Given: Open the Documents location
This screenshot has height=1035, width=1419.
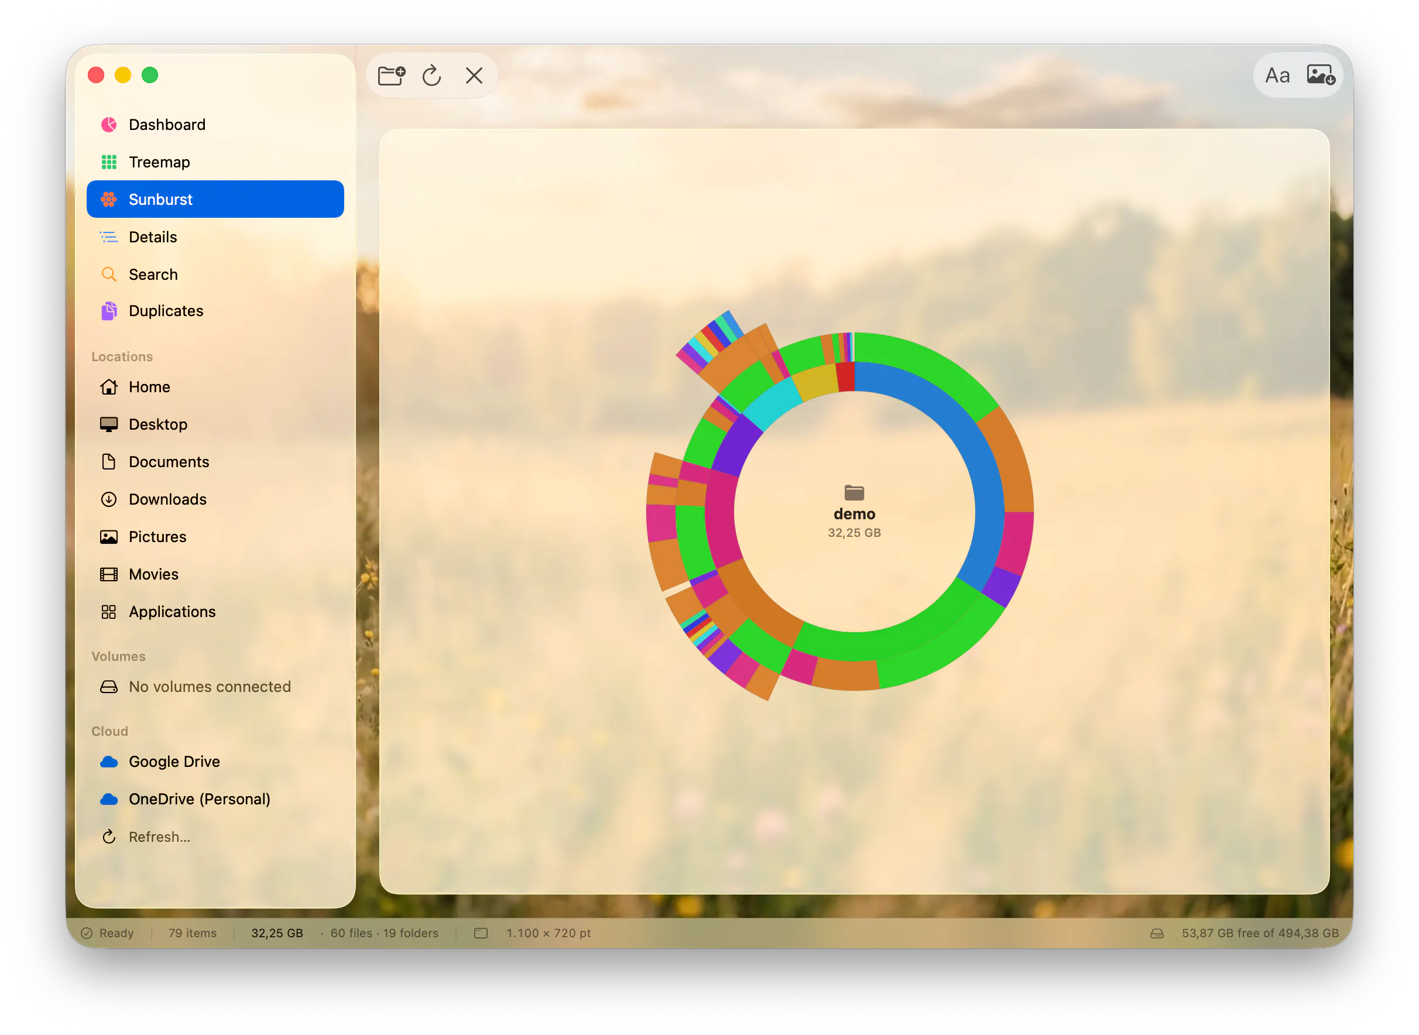Looking at the screenshot, I should click(x=215, y=462).
